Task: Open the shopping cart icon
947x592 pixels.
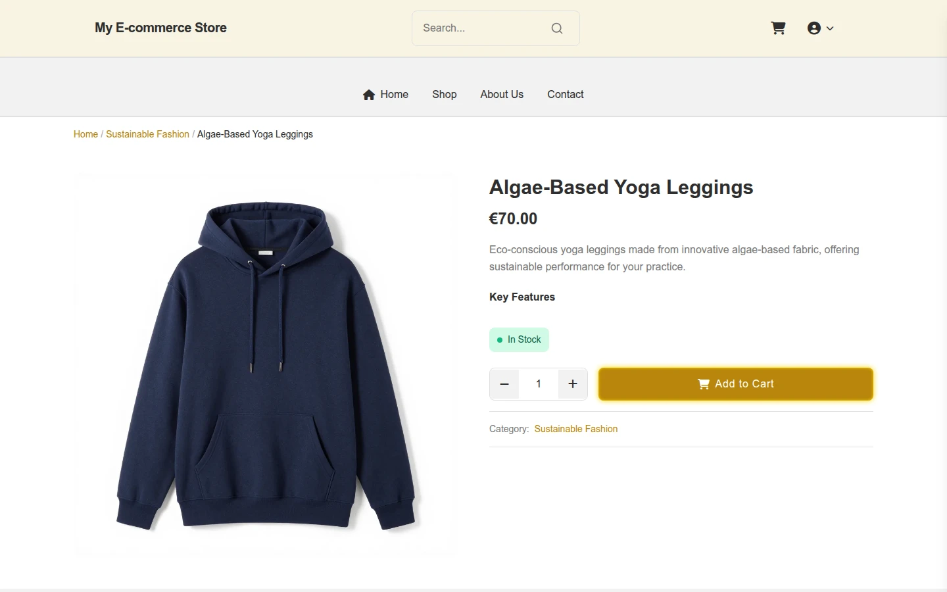Action: click(x=778, y=28)
